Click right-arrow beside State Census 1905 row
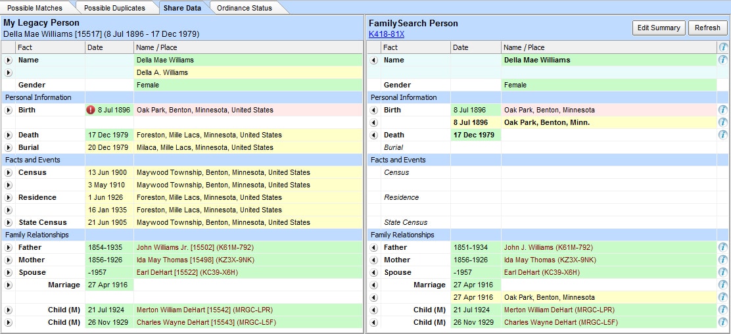 click(8, 222)
